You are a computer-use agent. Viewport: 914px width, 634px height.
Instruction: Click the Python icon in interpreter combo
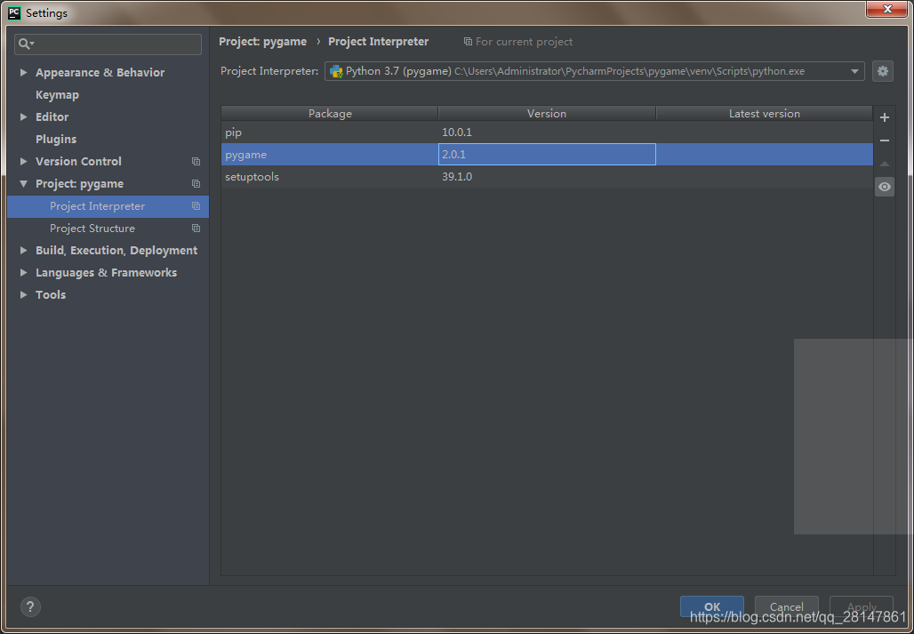336,71
